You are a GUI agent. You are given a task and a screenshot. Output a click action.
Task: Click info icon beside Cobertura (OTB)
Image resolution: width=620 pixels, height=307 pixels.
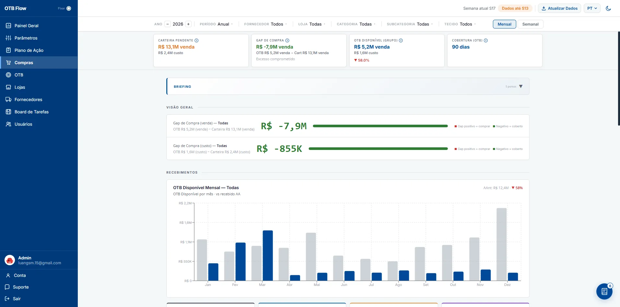point(486,40)
